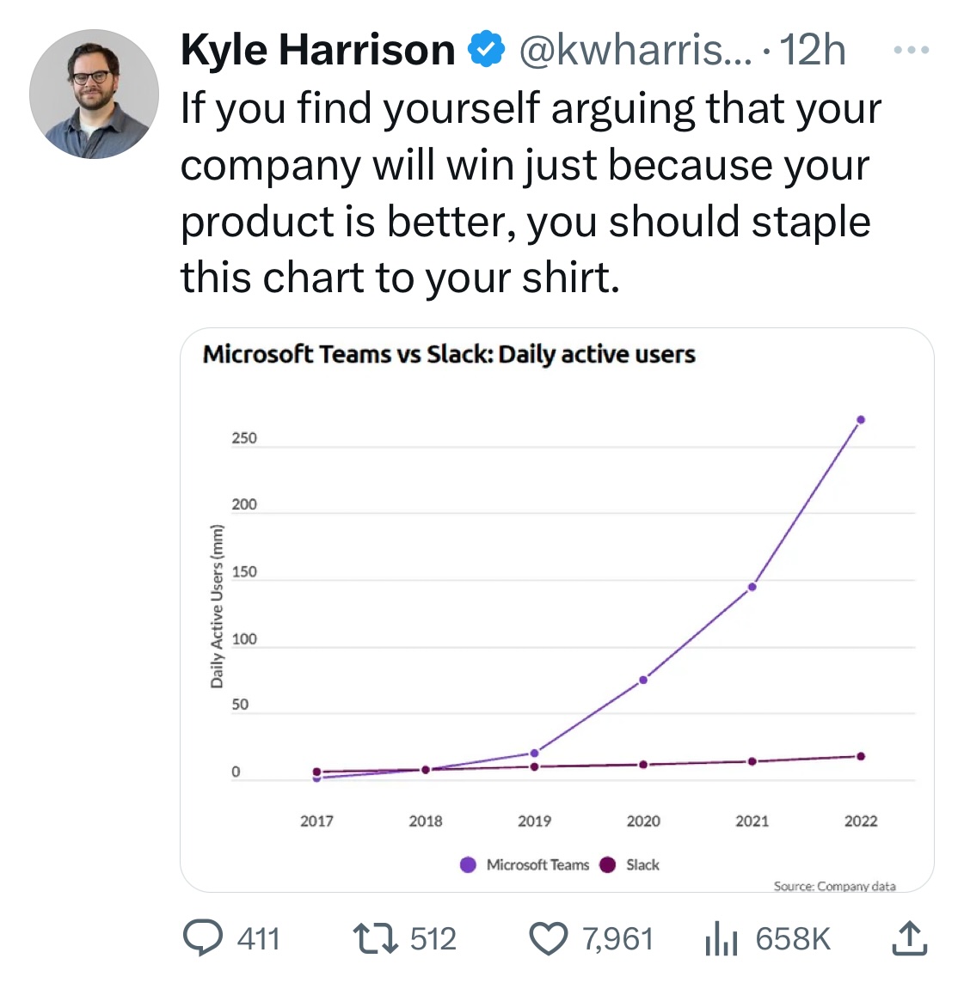Open Kyle Harrison's profile picture

(x=94, y=95)
